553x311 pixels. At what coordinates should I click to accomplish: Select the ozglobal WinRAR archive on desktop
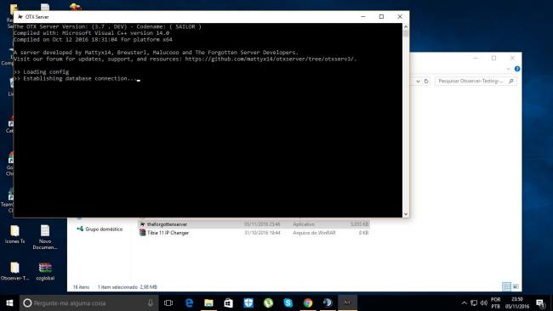point(45,271)
